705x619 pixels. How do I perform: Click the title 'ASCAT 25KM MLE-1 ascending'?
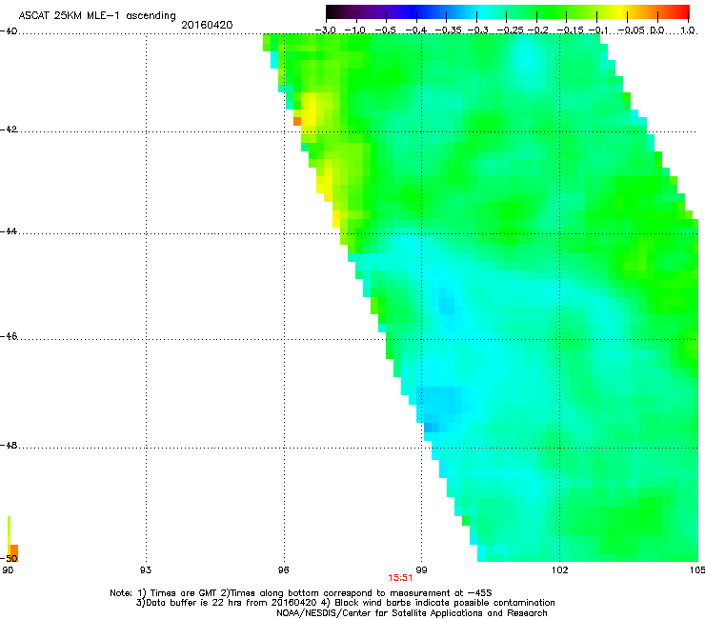tap(97, 16)
